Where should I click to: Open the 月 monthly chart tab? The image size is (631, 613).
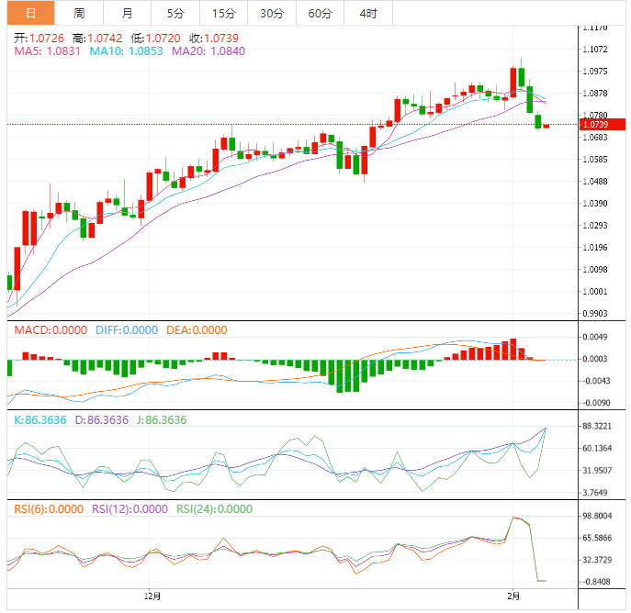click(127, 13)
